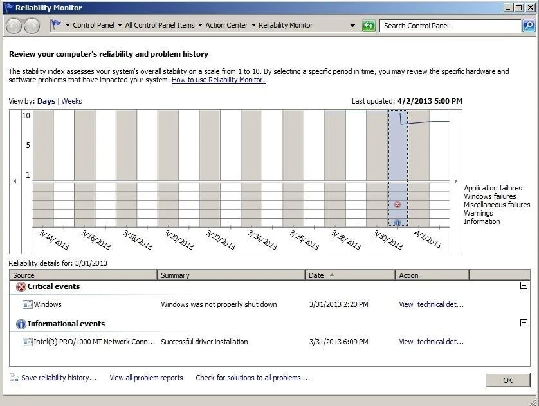Go to All Control Panel Items breadcrumb
539x406 pixels.
click(x=160, y=25)
